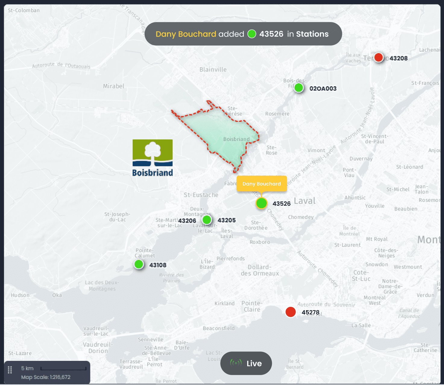Screen dimensions: 444x385
Task: Select green station marker 43205
Action: pos(207,220)
